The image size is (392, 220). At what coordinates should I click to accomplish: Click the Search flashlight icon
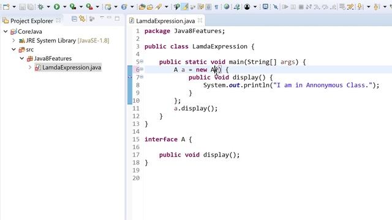point(159,7)
